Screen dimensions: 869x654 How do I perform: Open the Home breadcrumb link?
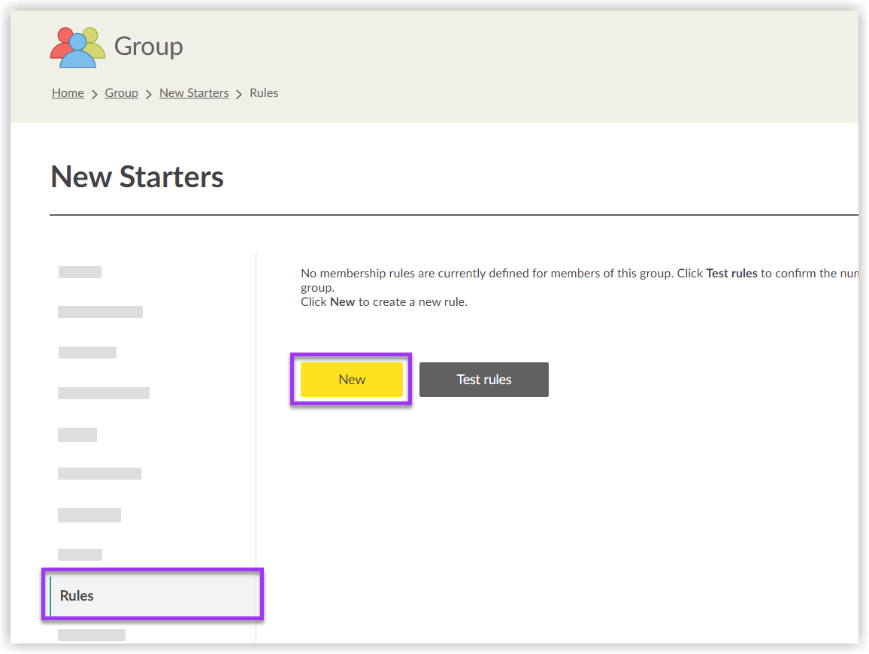tap(68, 92)
